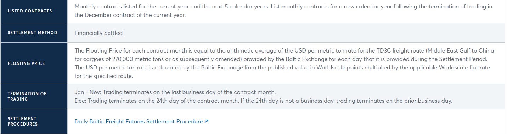Click the line starting 'The USD per metric ton rate is calculated'
This screenshot has height=134, width=507.
[x=282, y=67]
